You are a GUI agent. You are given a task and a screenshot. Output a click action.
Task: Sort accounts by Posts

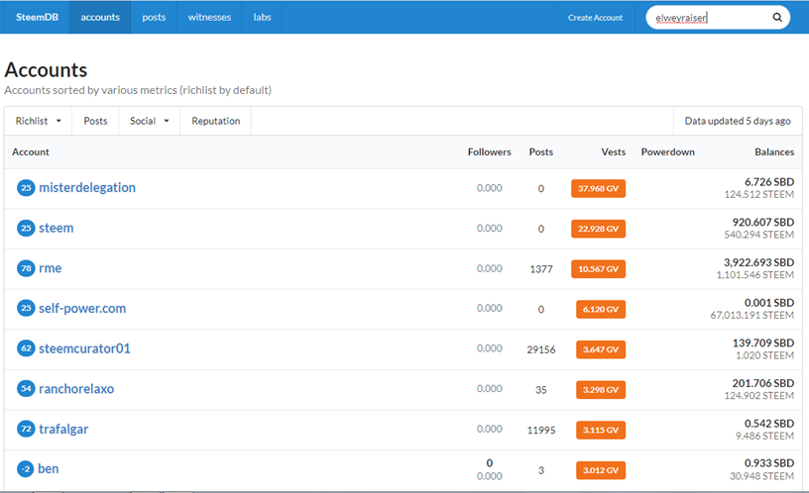tap(95, 121)
